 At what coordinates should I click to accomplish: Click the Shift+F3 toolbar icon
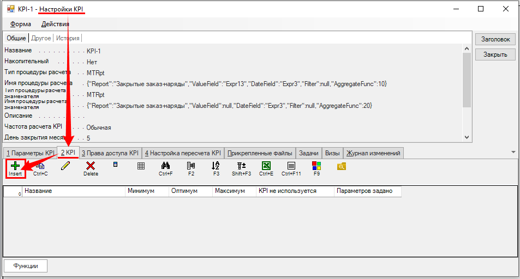pos(242,166)
